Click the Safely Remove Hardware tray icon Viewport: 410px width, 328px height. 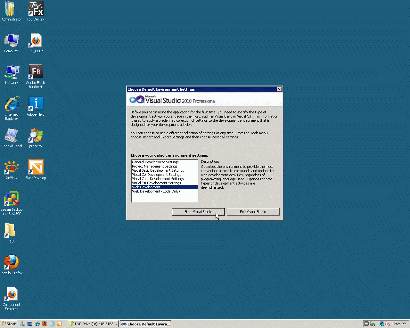(373, 324)
